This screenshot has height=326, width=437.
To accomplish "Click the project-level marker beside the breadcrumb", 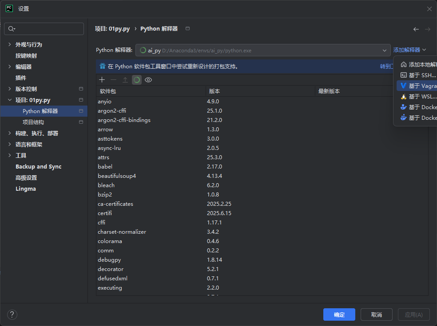I will click(x=187, y=28).
